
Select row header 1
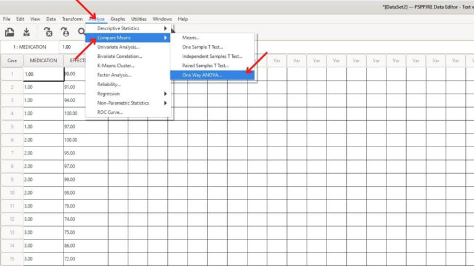[12, 74]
